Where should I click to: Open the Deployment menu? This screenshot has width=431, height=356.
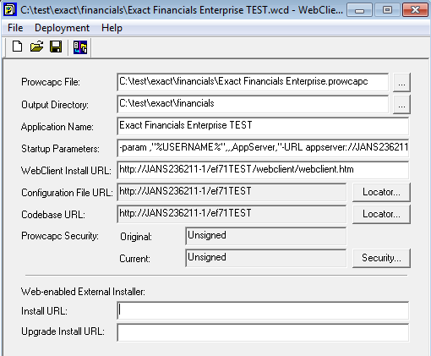point(62,28)
